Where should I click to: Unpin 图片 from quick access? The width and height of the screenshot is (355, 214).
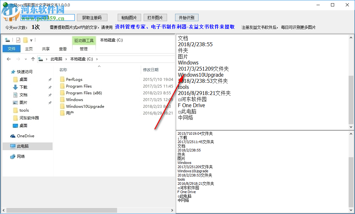click(x=50, y=102)
